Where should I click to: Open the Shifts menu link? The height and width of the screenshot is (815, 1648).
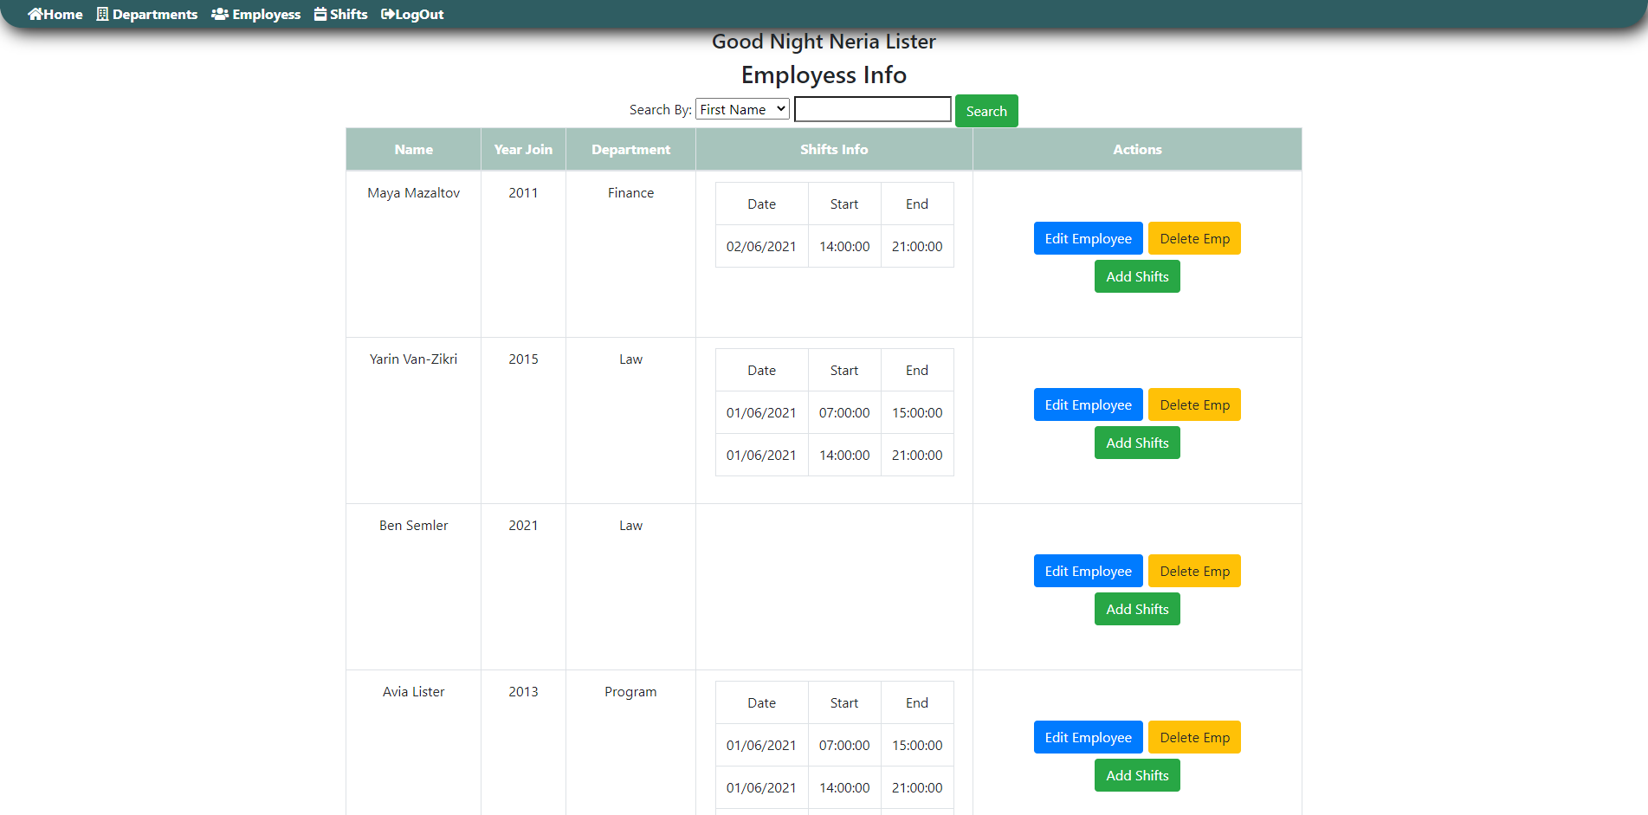(341, 14)
